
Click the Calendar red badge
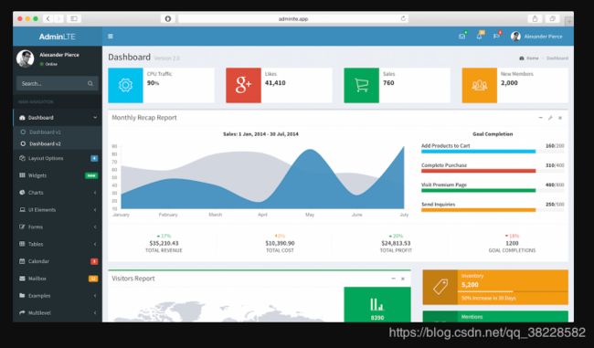(94, 261)
